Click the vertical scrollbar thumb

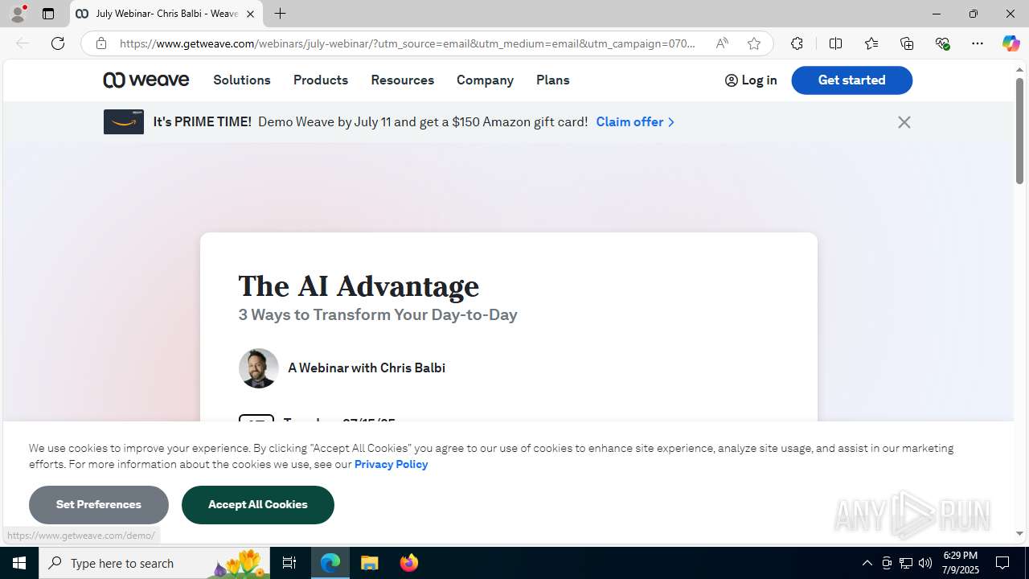click(1019, 131)
